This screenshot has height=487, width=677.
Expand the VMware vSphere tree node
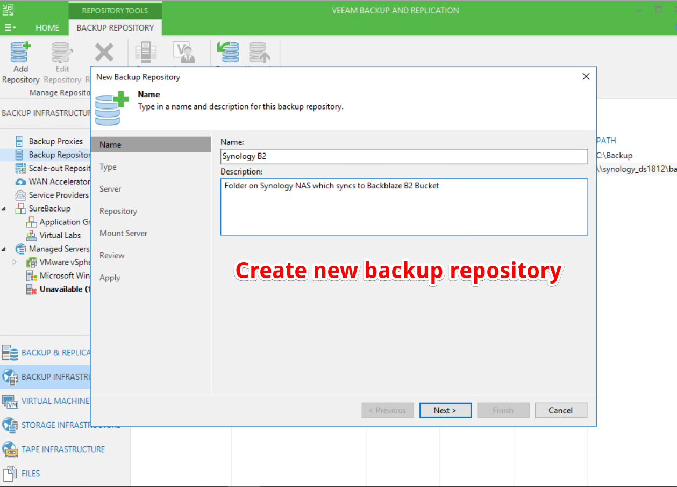[15, 262]
